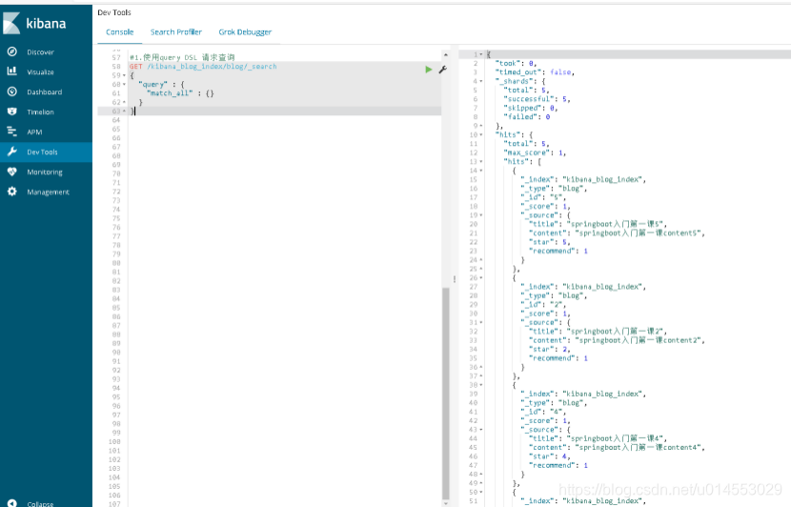
Task: Open APM icon in sidebar
Action: pos(12,132)
